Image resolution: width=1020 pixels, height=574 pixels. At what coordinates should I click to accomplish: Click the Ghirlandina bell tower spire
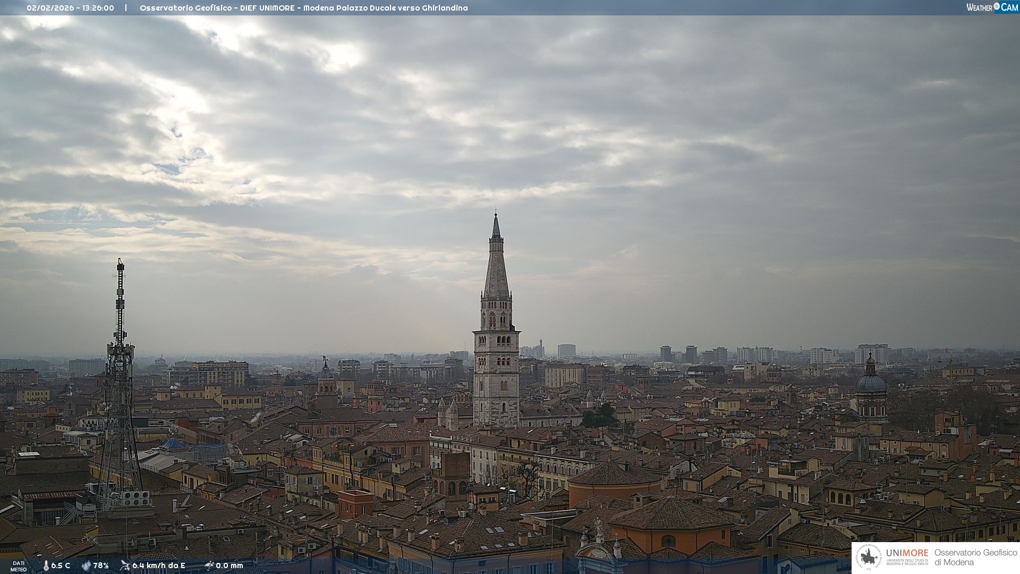pyautogui.click(x=496, y=266)
